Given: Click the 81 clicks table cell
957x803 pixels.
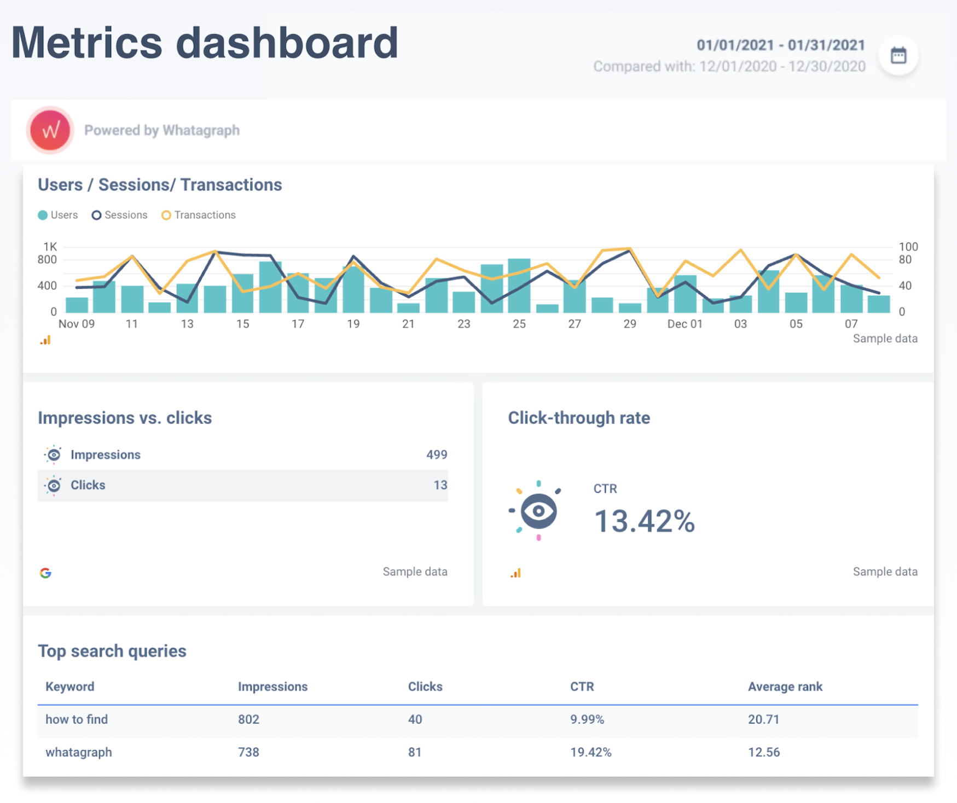Looking at the screenshot, I should tap(415, 752).
